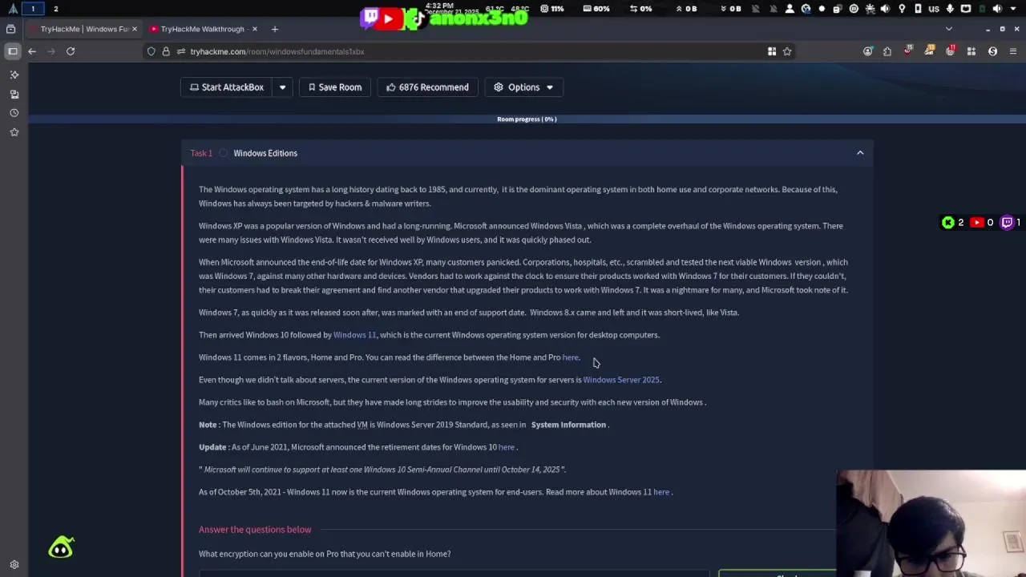
Task: Bookmark this page with the star icon
Action: pyautogui.click(x=787, y=51)
